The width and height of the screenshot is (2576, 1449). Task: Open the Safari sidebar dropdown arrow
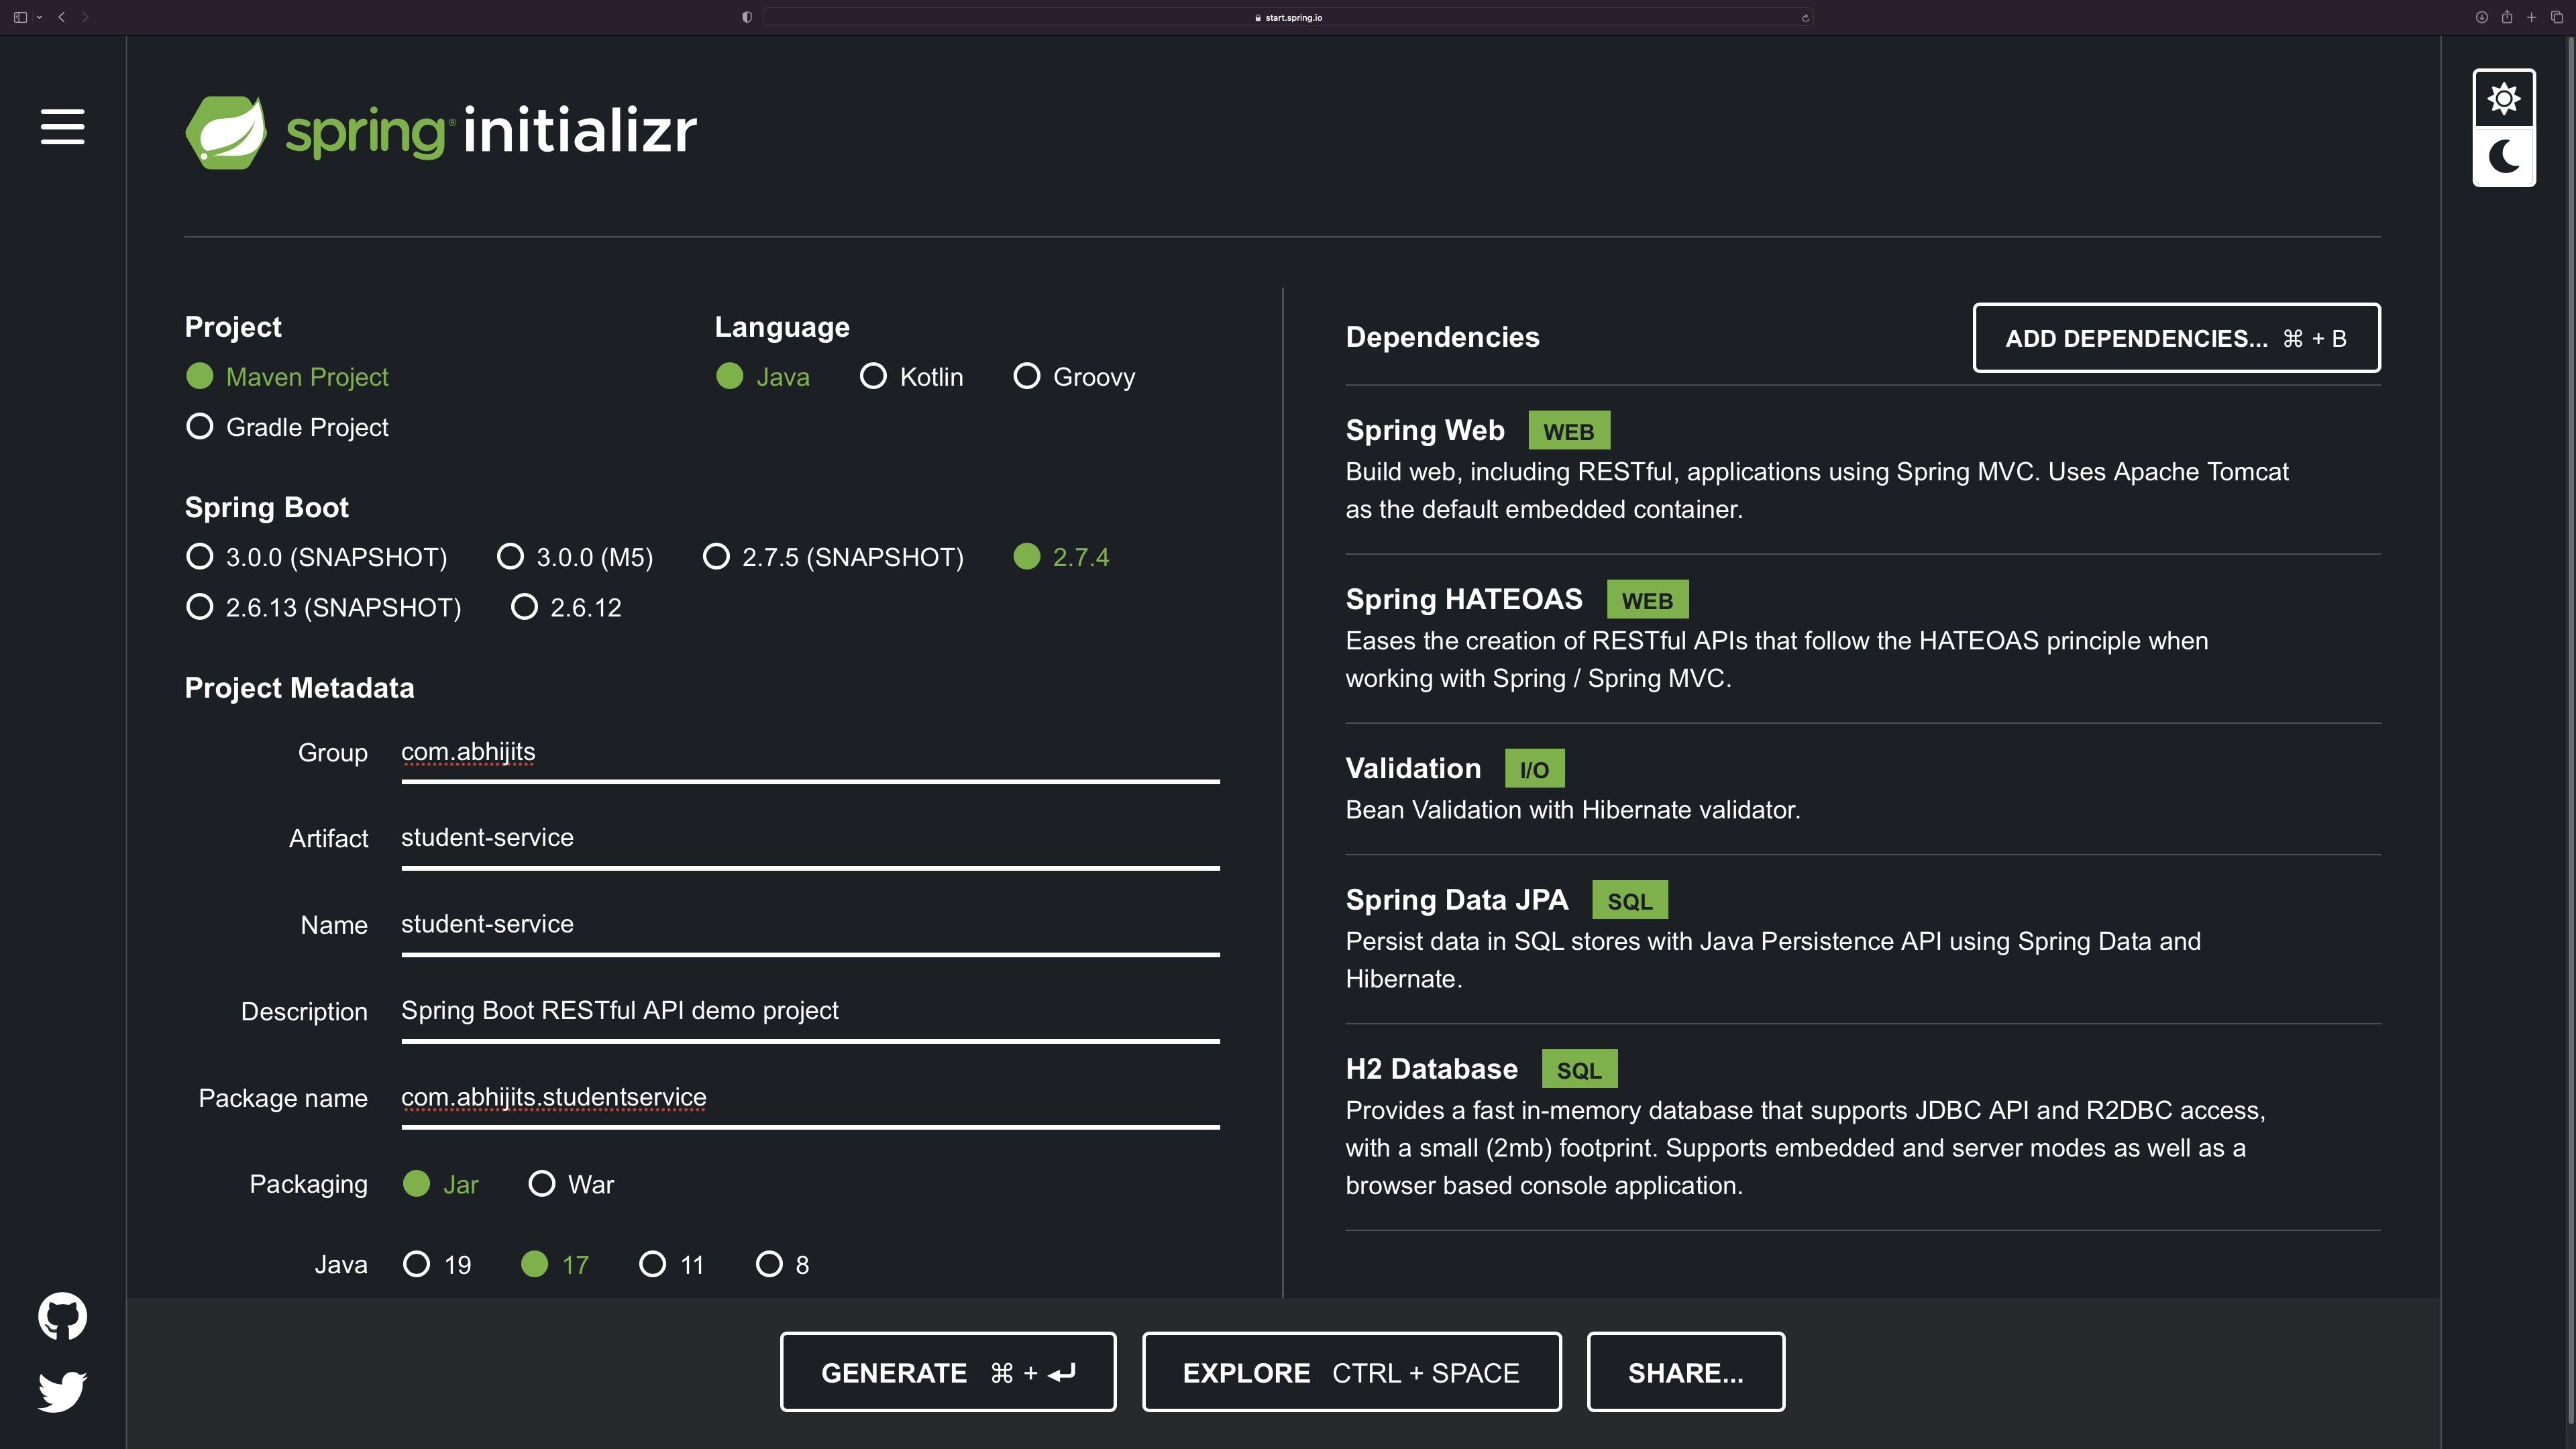point(39,17)
